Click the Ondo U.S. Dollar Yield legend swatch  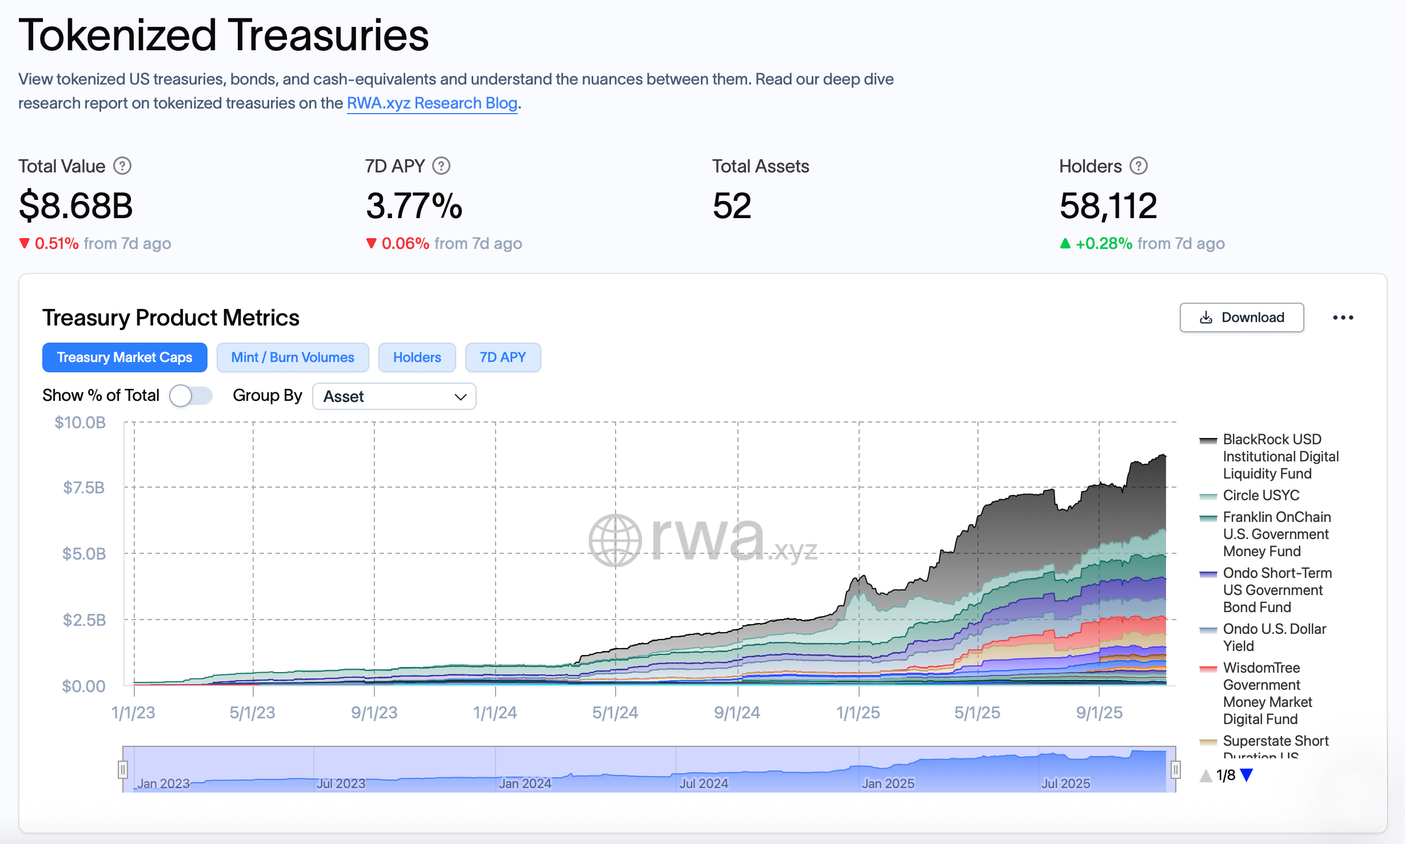point(1208,630)
